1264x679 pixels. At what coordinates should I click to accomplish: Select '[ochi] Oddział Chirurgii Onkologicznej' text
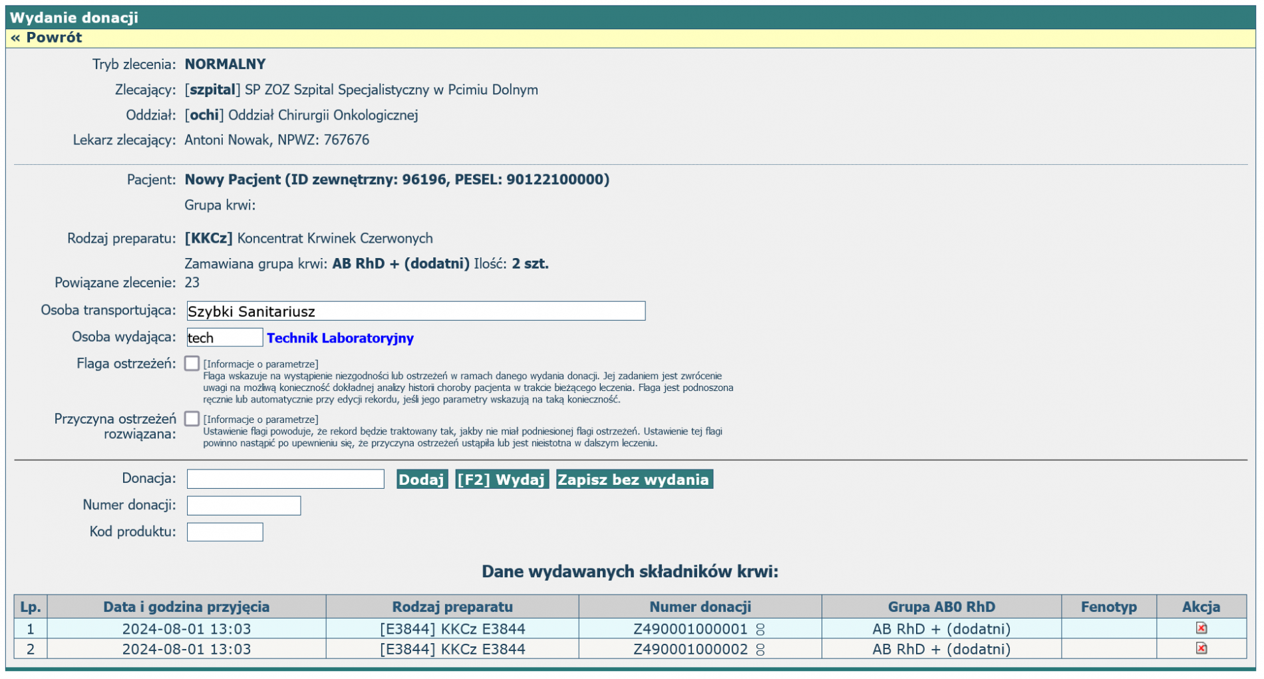pos(301,115)
